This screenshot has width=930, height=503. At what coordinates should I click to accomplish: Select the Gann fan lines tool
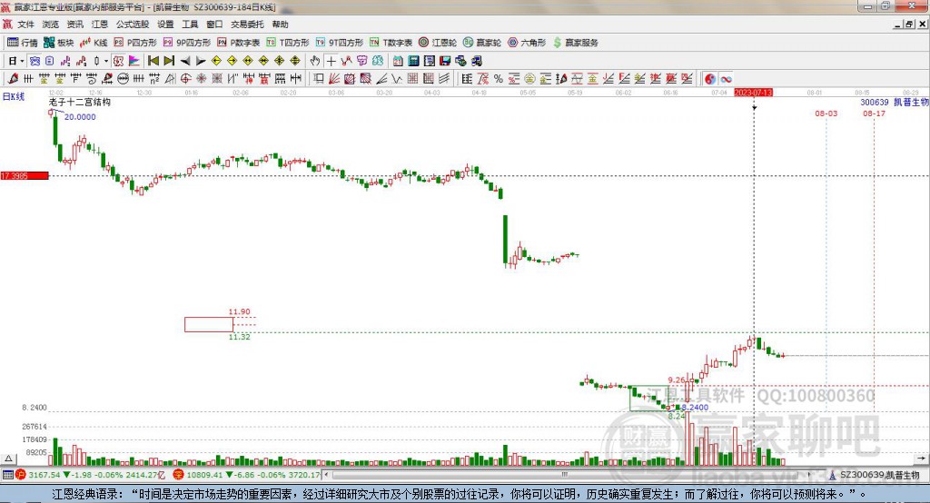tap(333, 79)
